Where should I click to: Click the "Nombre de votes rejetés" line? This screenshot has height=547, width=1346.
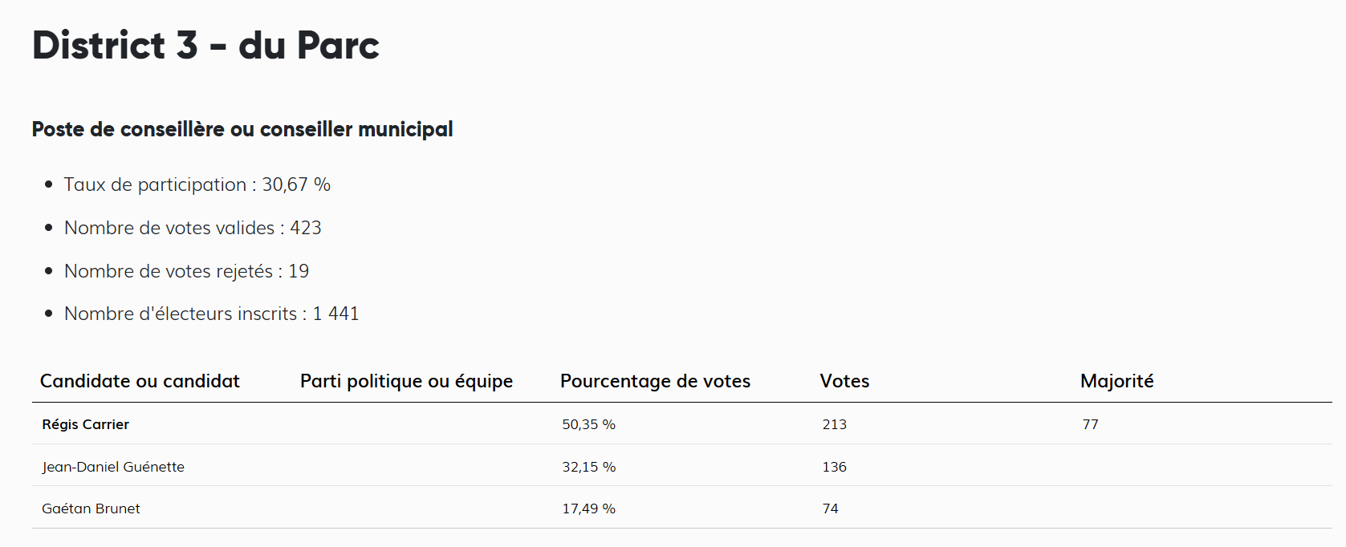point(186,271)
